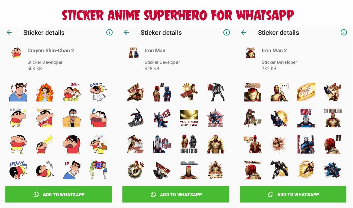The image size is (353, 208).
Task: Select the 'You Know Who I Am' sticker
Action: (x=189, y=118)
